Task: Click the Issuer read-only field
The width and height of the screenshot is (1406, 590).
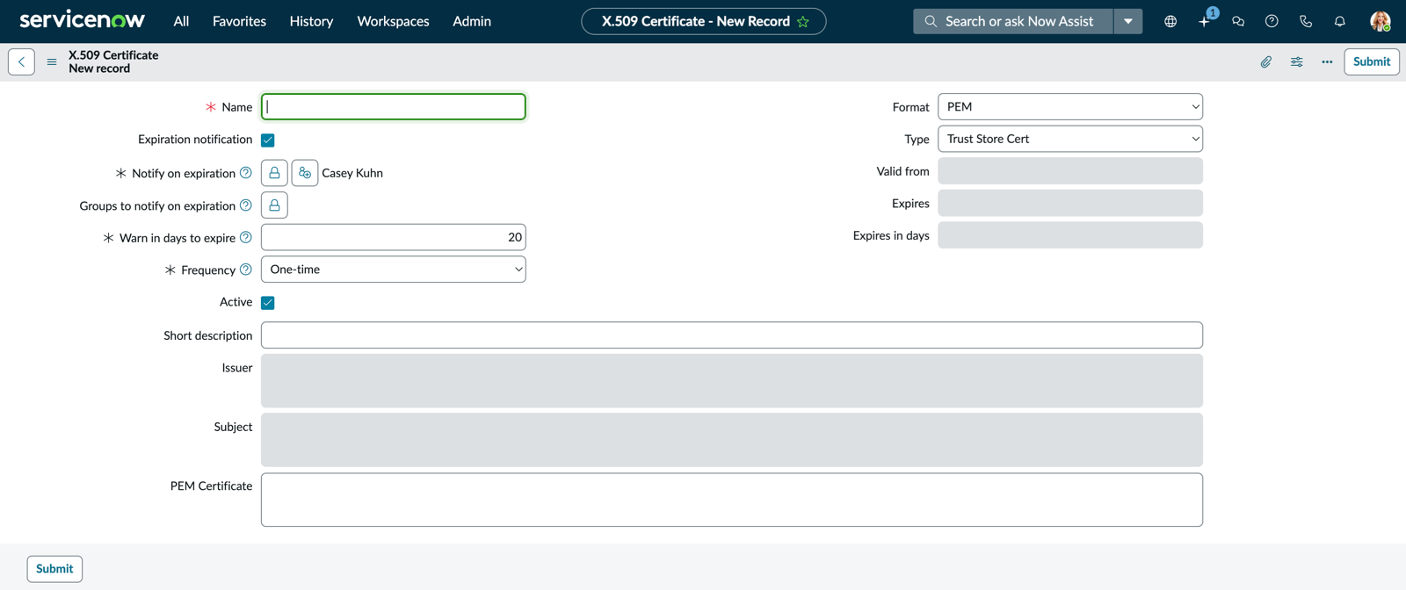Action: 732,381
